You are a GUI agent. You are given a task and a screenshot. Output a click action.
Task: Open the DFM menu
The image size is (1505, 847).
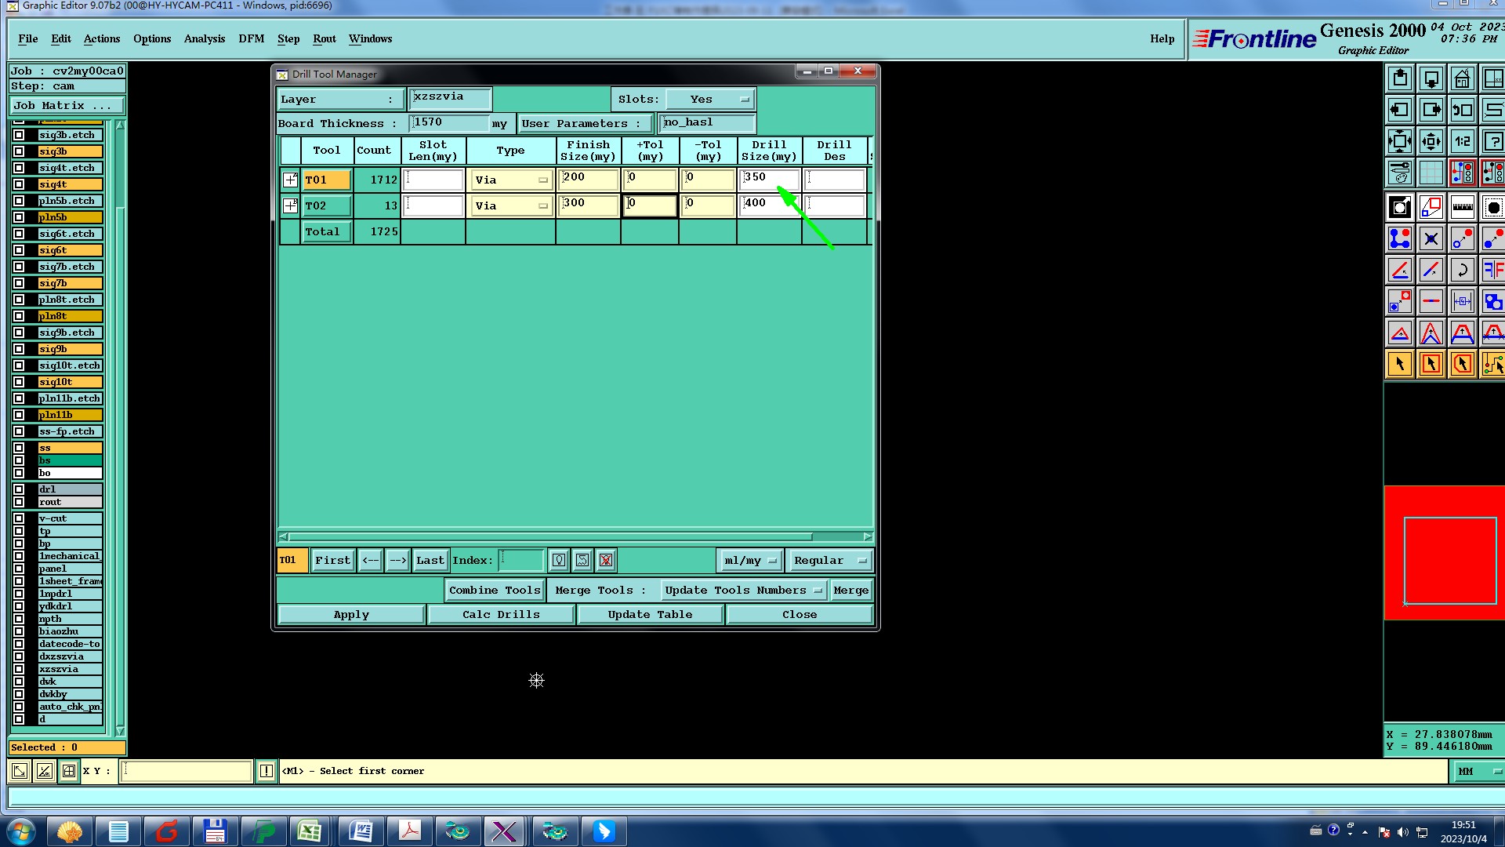point(251,38)
